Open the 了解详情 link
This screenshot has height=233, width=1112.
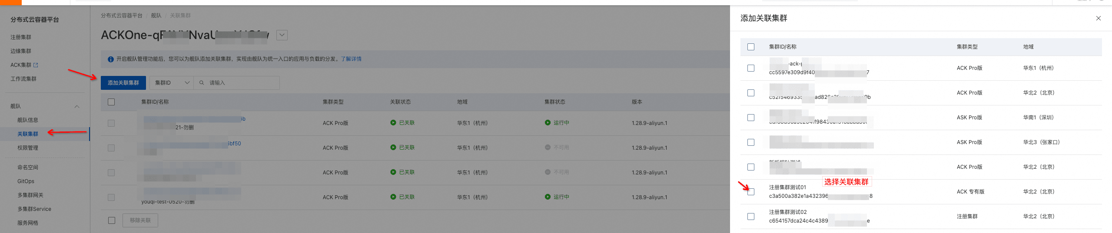tap(351, 59)
